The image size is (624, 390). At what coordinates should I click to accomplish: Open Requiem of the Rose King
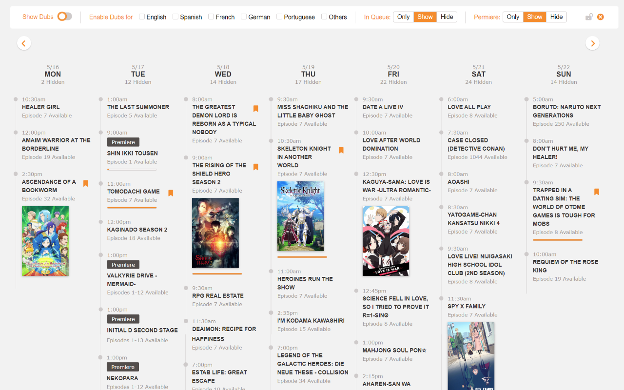pyautogui.click(x=565, y=266)
